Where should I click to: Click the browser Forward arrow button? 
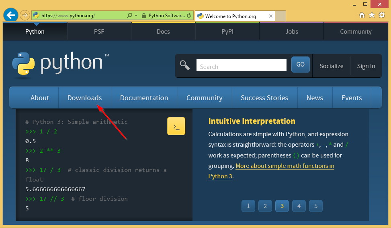tap(25, 15)
